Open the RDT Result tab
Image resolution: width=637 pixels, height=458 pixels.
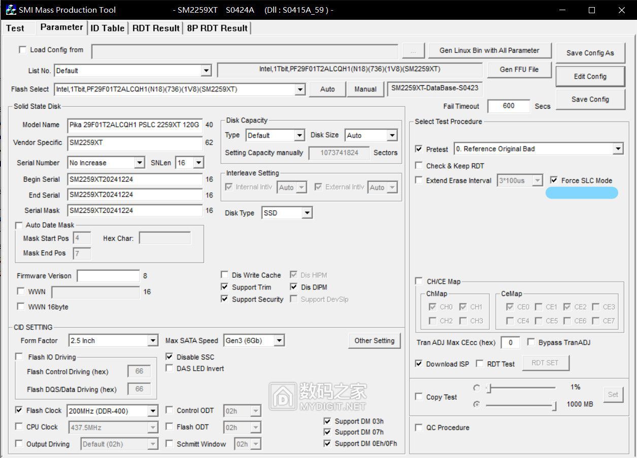click(156, 28)
